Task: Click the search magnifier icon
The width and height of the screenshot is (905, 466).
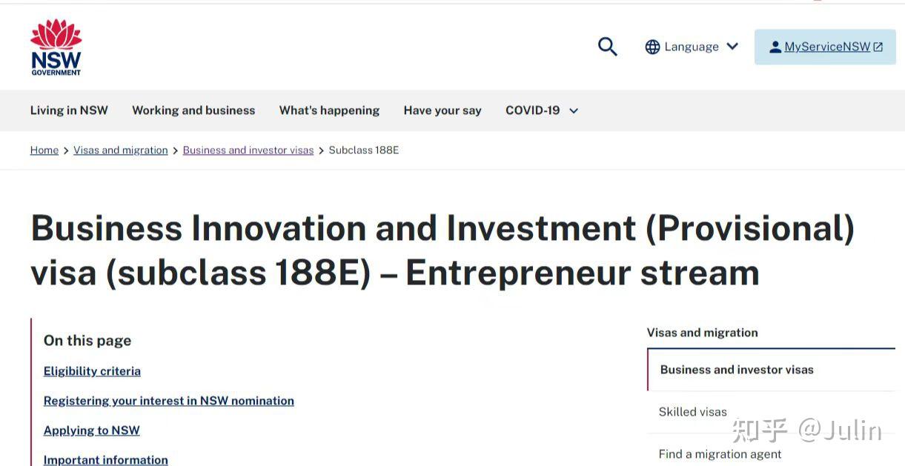Action: pos(607,46)
